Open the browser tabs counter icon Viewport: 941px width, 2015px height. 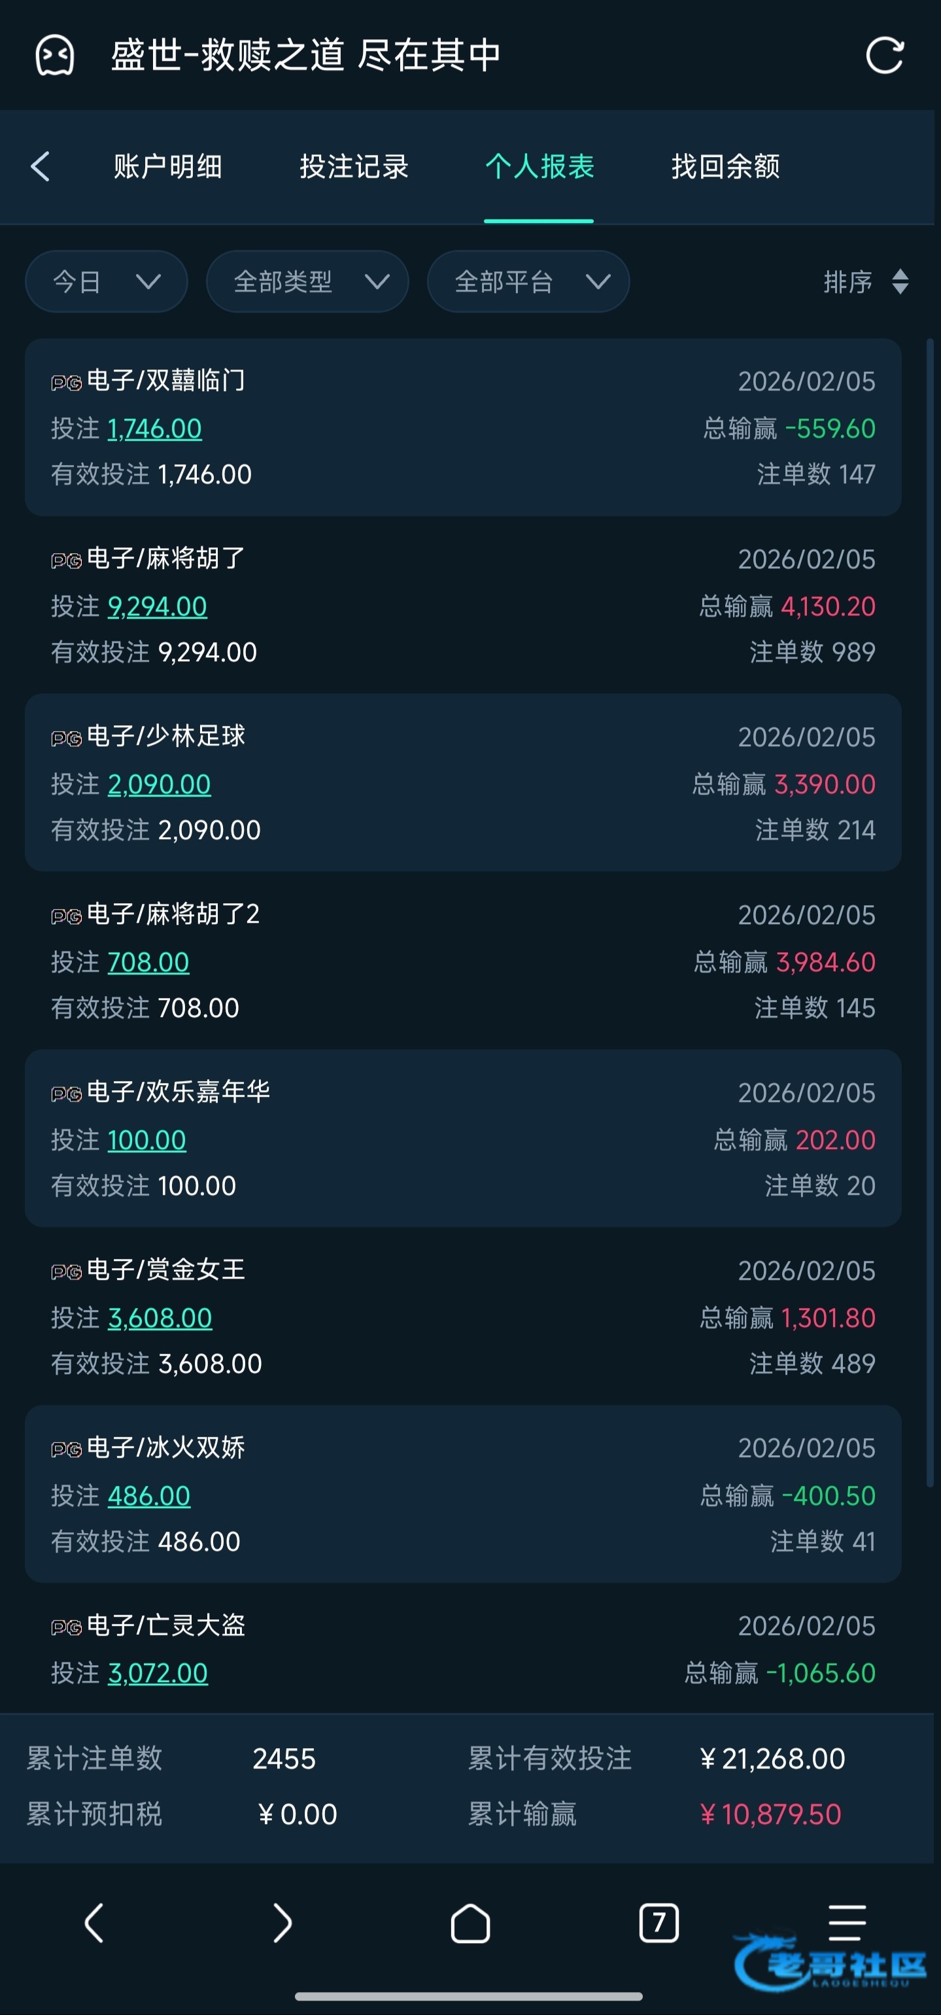click(x=659, y=1923)
